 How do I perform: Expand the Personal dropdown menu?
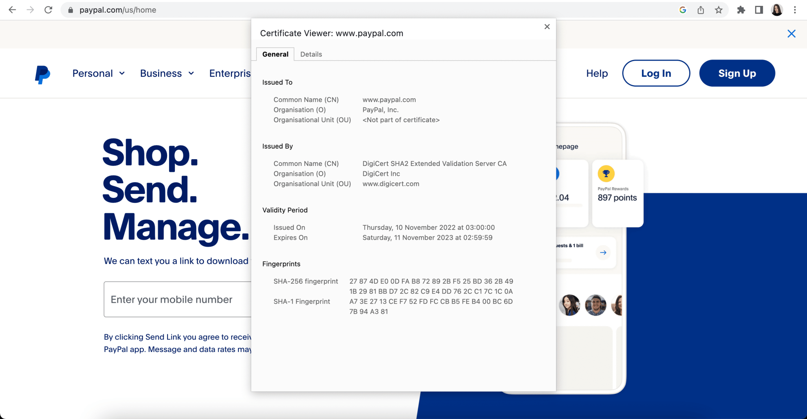coord(99,73)
